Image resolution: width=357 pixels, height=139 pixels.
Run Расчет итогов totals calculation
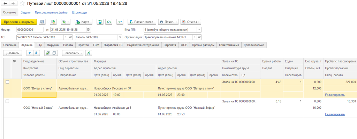click(x=142, y=22)
